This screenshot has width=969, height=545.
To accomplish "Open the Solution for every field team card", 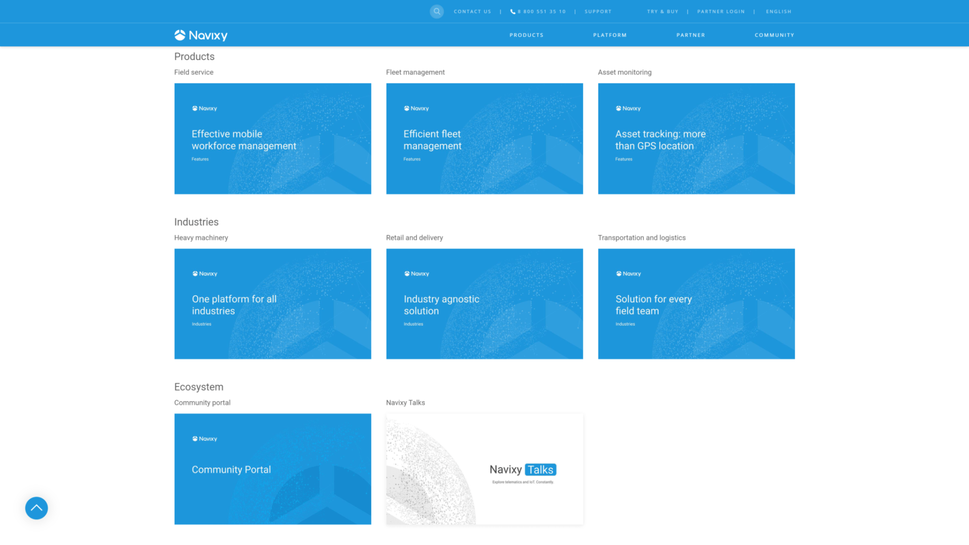I will coord(696,304).
